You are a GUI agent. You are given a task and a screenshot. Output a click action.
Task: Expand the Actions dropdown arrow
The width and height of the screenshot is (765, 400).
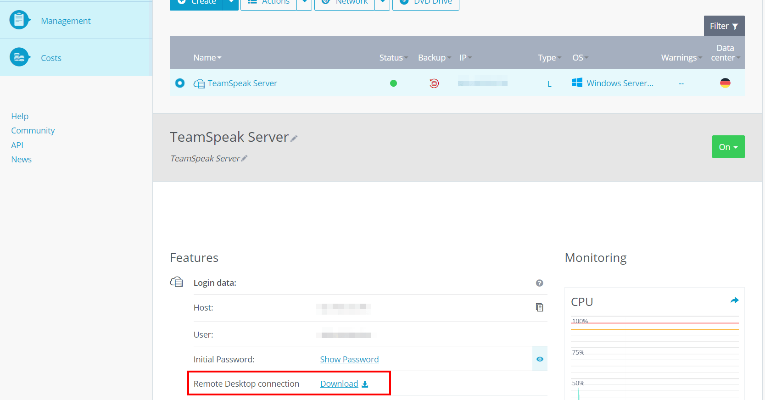pyautogui.click(x=304, y=3)
